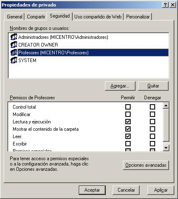Screen dimensions: 178x199
Task: Click the Agregar... button
Action: tap(120, 86)
